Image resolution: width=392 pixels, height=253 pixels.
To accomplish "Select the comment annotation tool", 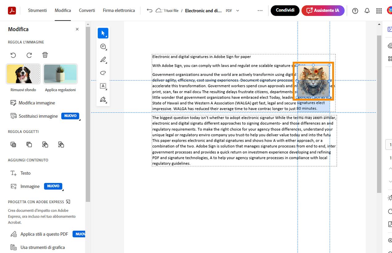I will point(103,46).
